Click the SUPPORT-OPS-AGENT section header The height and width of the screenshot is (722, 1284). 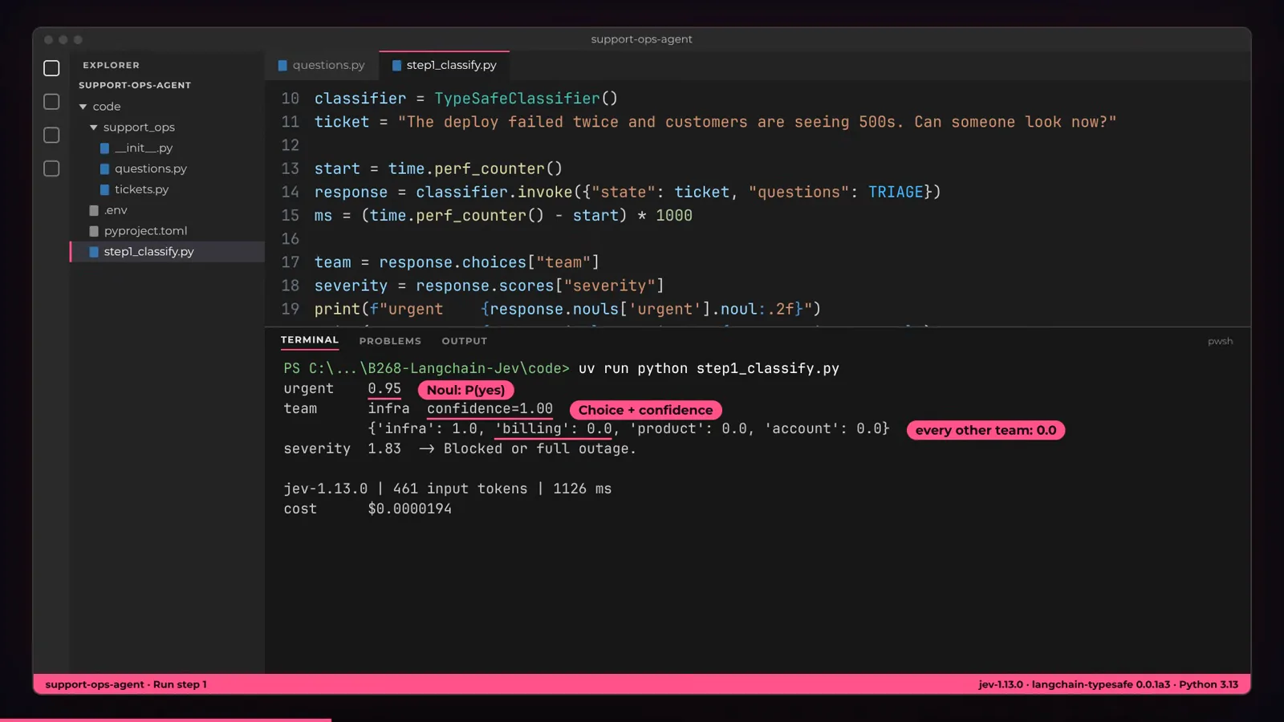tap(135, 85)
